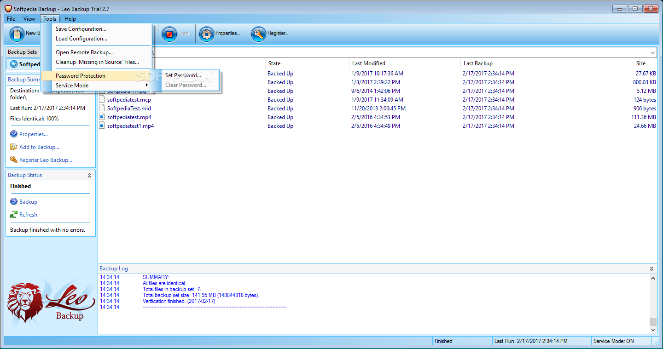Click the 'Total backup set size' log line

tap(201, 295)
